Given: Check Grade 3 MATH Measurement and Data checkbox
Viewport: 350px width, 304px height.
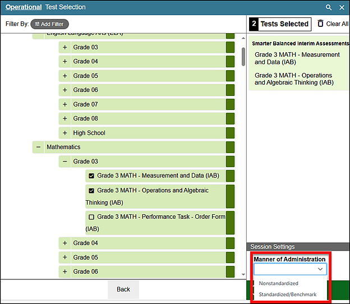Looking at the screenshot, I should coord(91,176).
